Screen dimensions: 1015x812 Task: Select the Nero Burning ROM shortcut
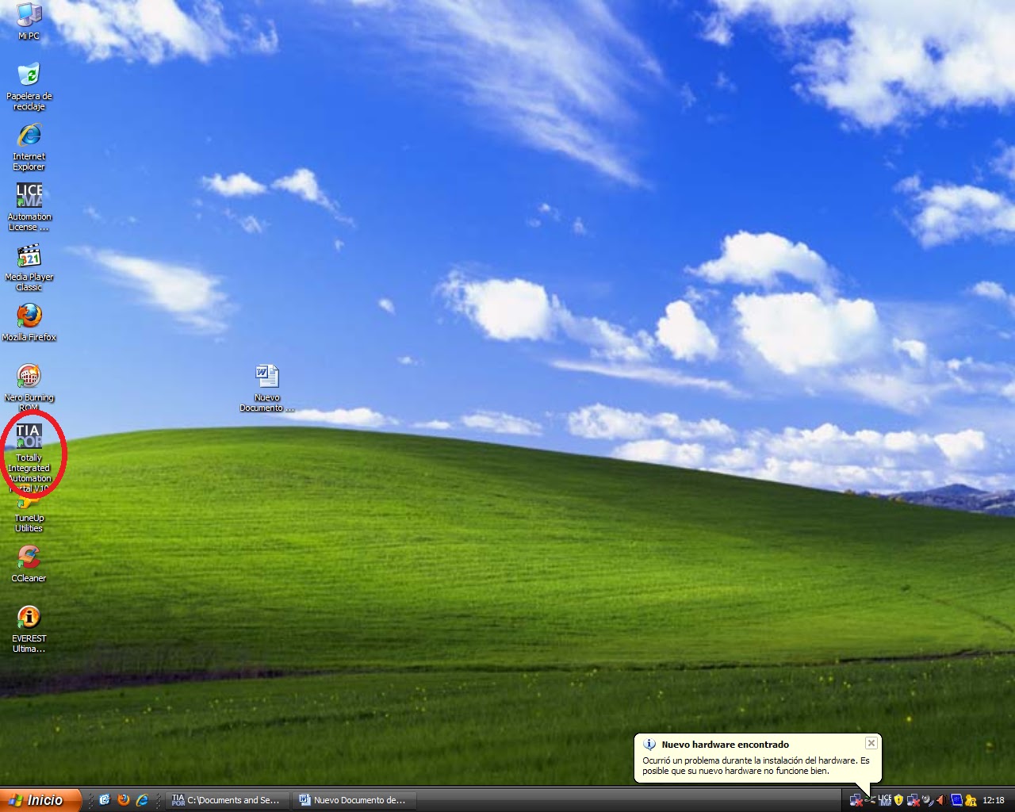click(x=29, y=387)
